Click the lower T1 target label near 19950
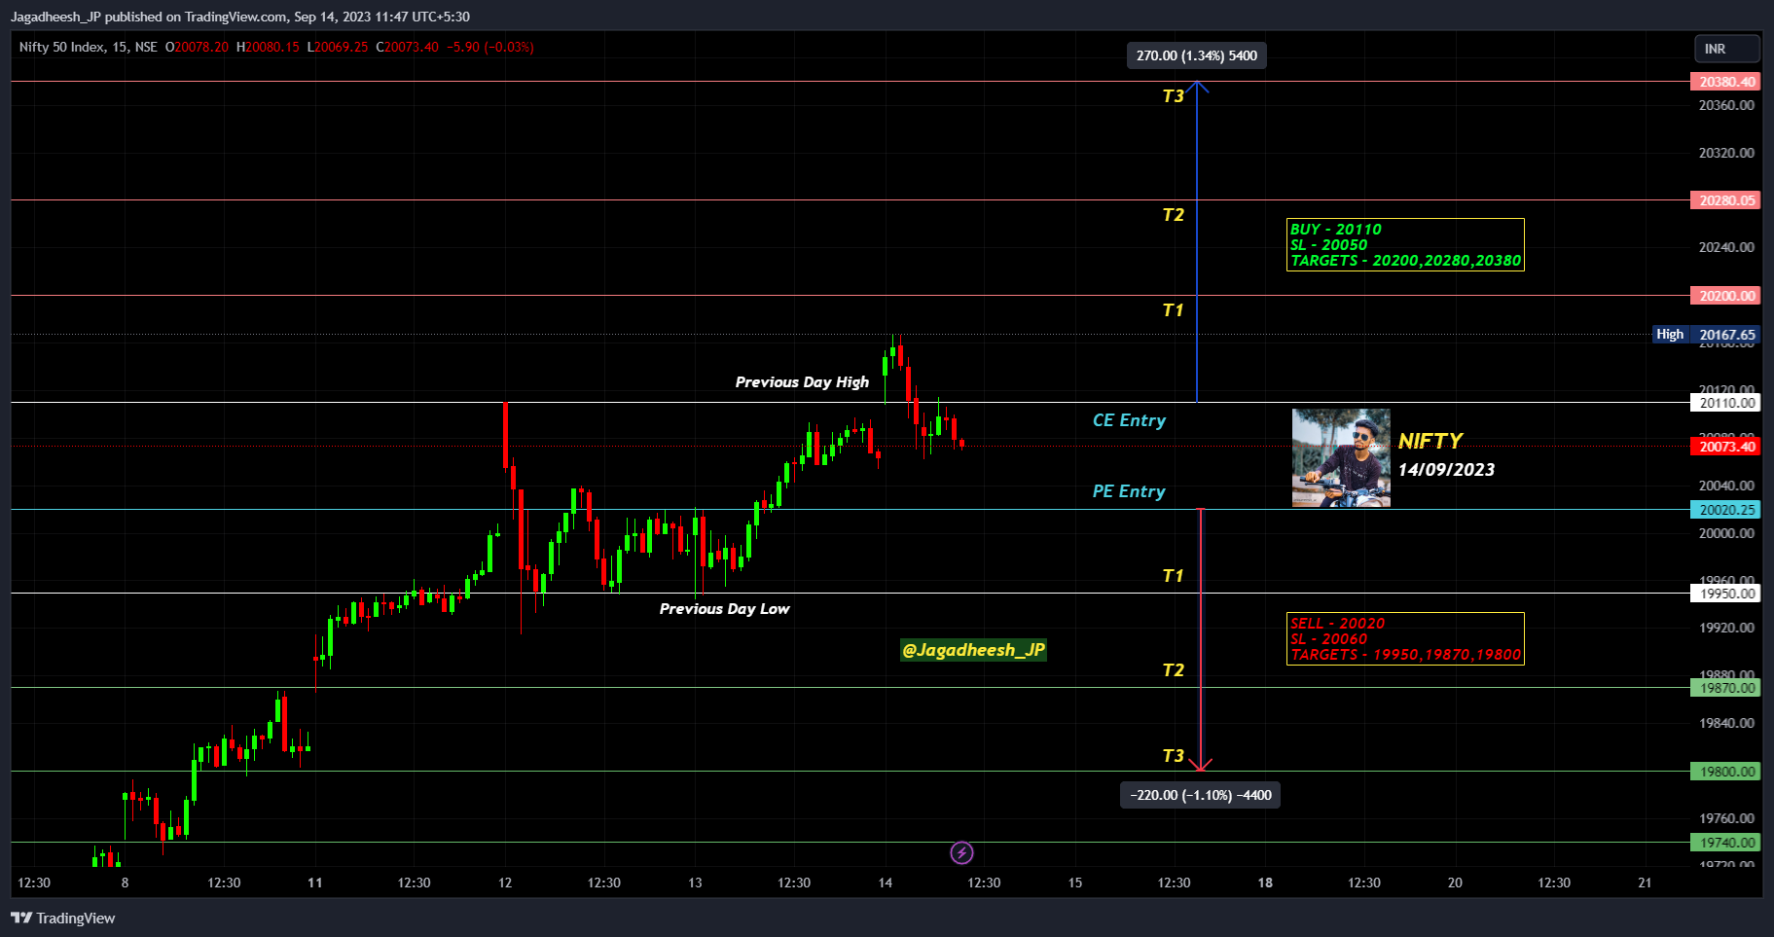 (x=1174, y=576)
